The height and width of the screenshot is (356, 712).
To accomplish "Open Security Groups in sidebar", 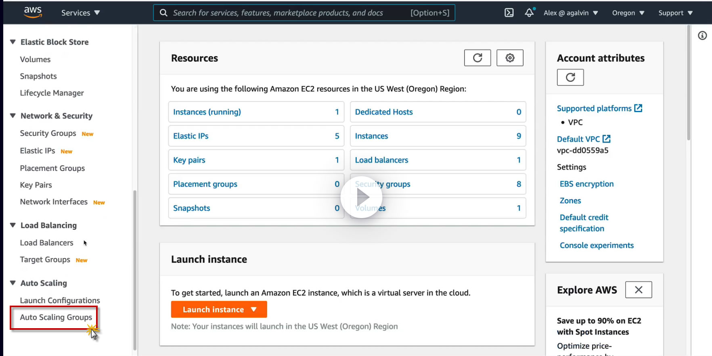I will tap(48, 133).
